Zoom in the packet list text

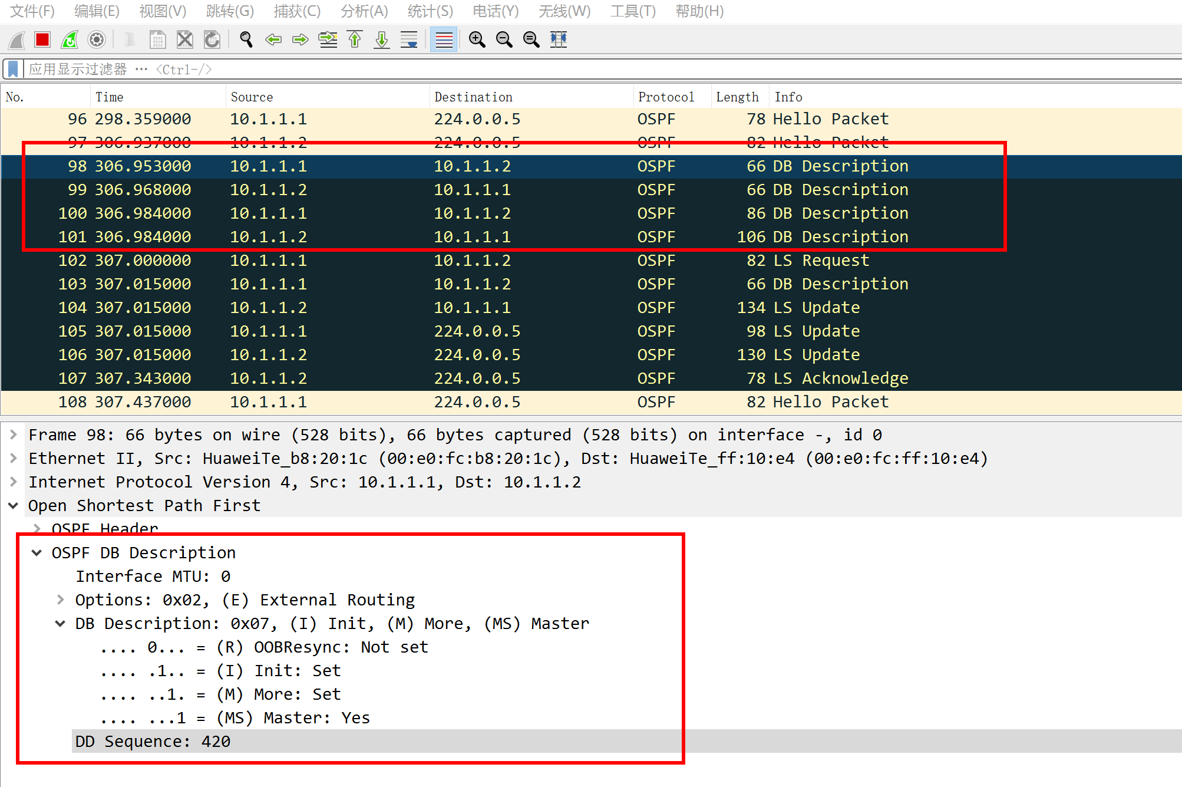tap(477, 39)
